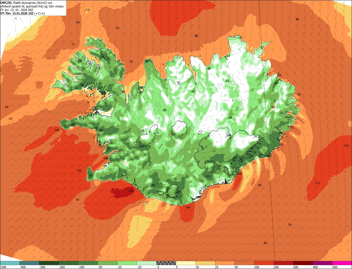Click the value -23 in northeast Iceland

(227, 81)
